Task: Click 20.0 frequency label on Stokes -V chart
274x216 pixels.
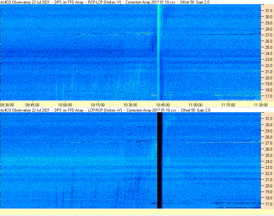Action: pyautogui.click(x=269, y=78)
